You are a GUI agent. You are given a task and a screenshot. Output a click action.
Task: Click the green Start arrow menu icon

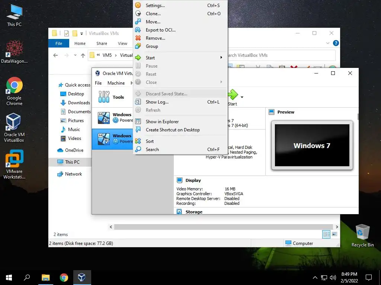coord(138,58)
